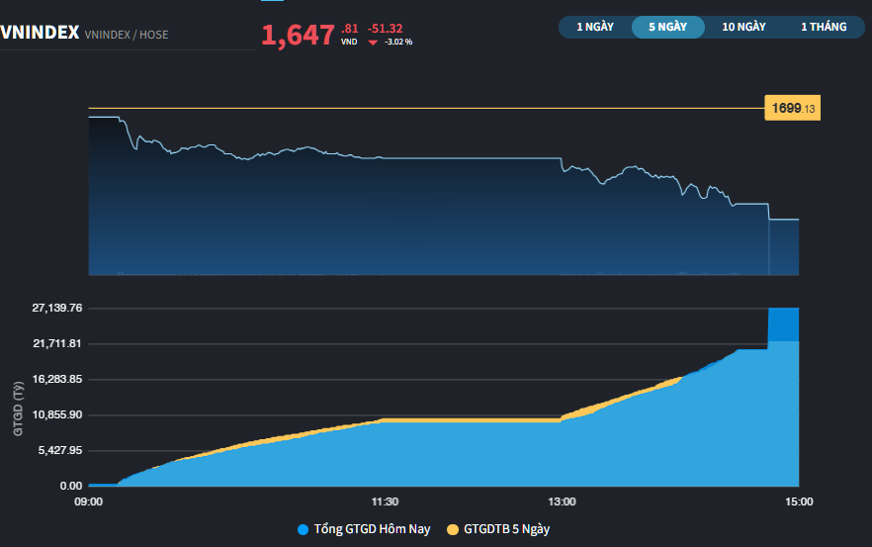Click the VNINDEX / HOSE exchange label

(127, 35)
